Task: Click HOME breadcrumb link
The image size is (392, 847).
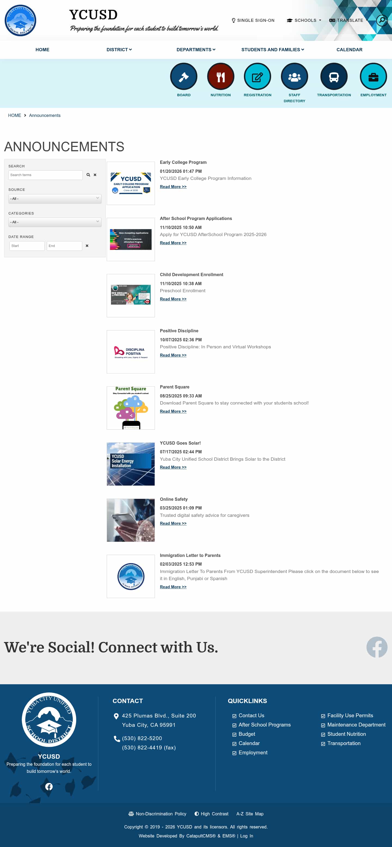Action: pyautogui.click(x=14, y=115)
